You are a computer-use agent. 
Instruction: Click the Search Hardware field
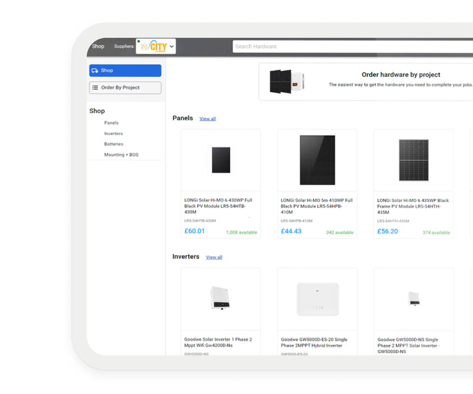[353, 46]
